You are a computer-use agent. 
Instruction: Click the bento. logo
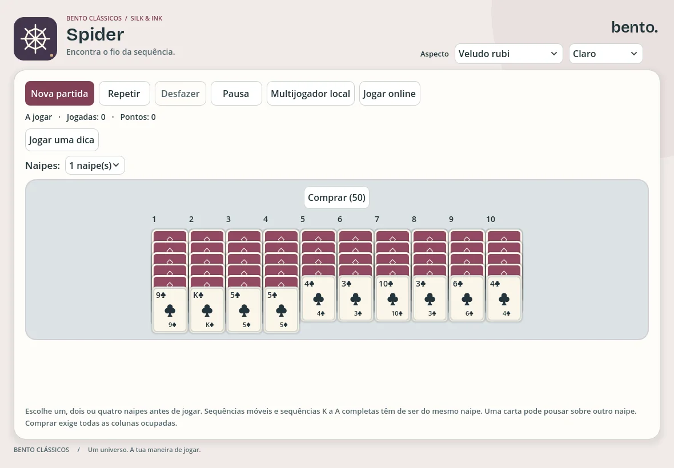[635, 27]
